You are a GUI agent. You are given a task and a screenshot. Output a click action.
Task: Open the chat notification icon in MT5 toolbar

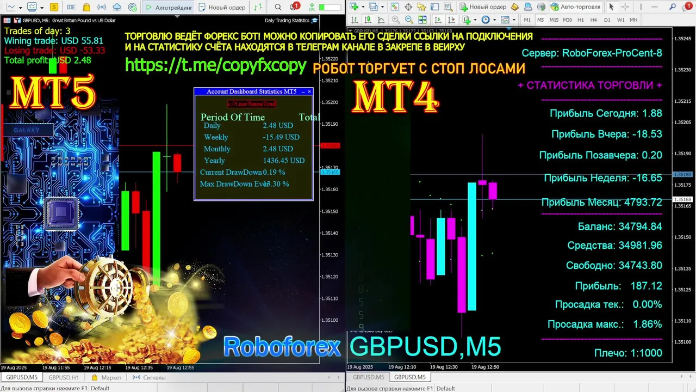[x=294, y=7]
